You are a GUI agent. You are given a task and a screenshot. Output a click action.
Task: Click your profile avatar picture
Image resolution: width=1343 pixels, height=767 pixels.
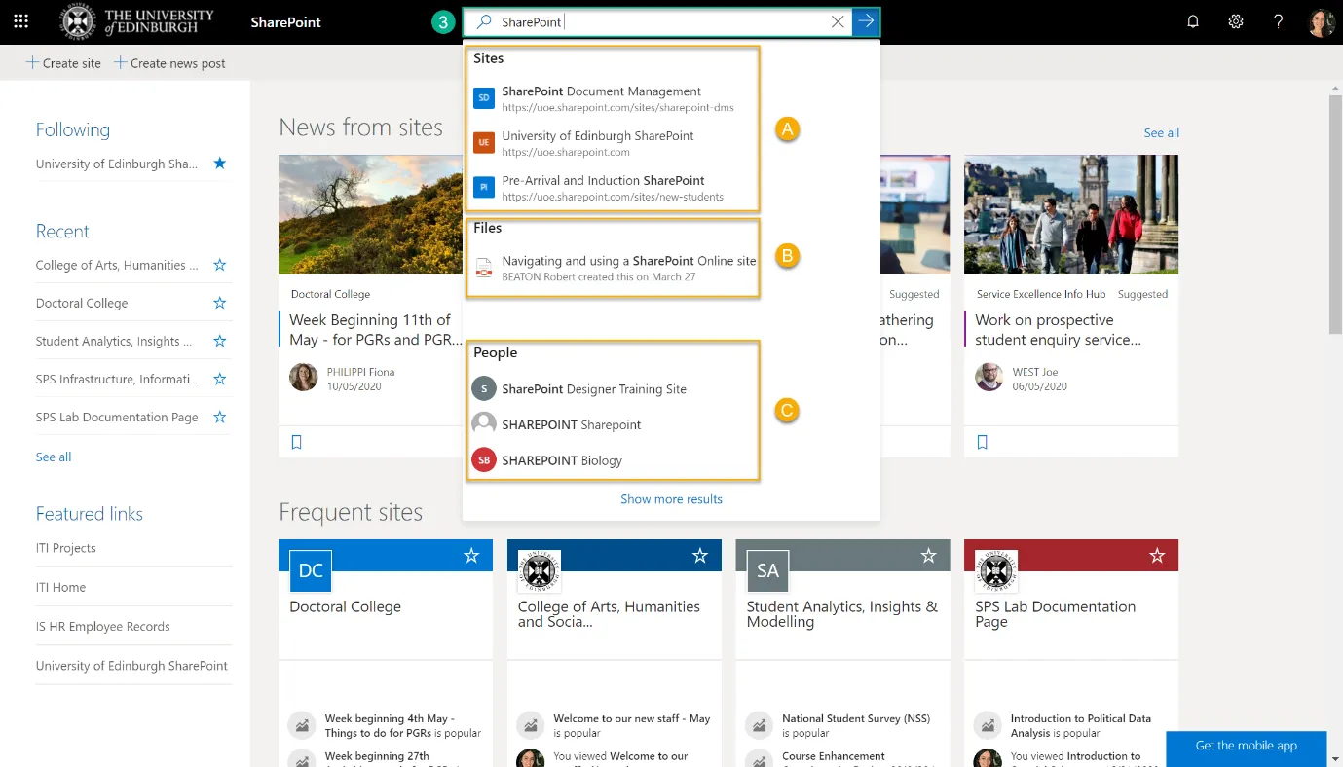pyautogui.click(x=1321, y=21)
